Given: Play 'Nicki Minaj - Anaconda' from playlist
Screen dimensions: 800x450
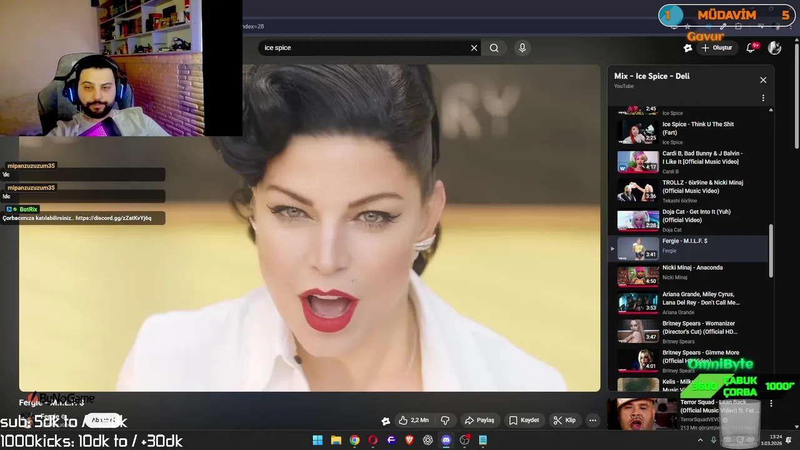Looking at the screenshot, I should [692, 267].
